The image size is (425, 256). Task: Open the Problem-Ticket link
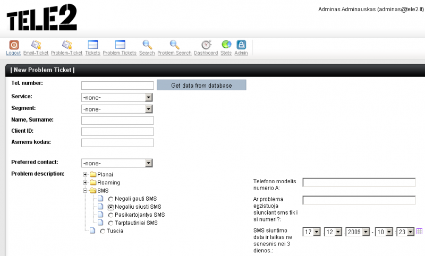coord(67,53)
